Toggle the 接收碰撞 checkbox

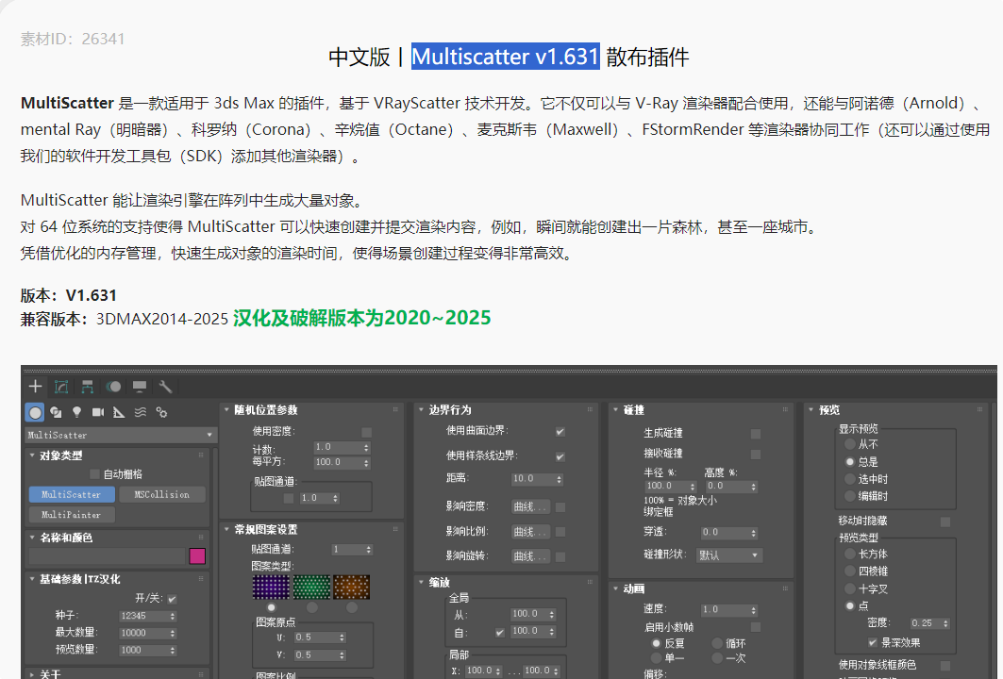click(x=756, y=454)
